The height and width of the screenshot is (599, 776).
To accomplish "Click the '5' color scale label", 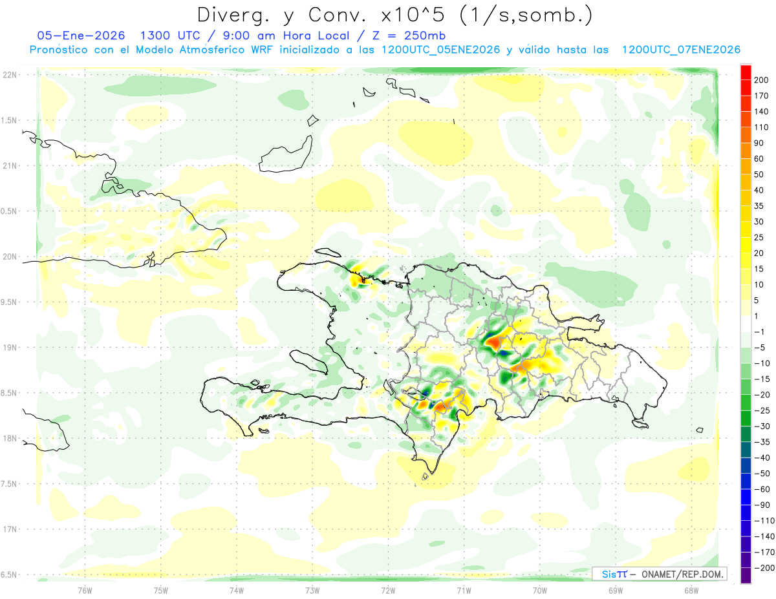I will (x=757, y=300).
